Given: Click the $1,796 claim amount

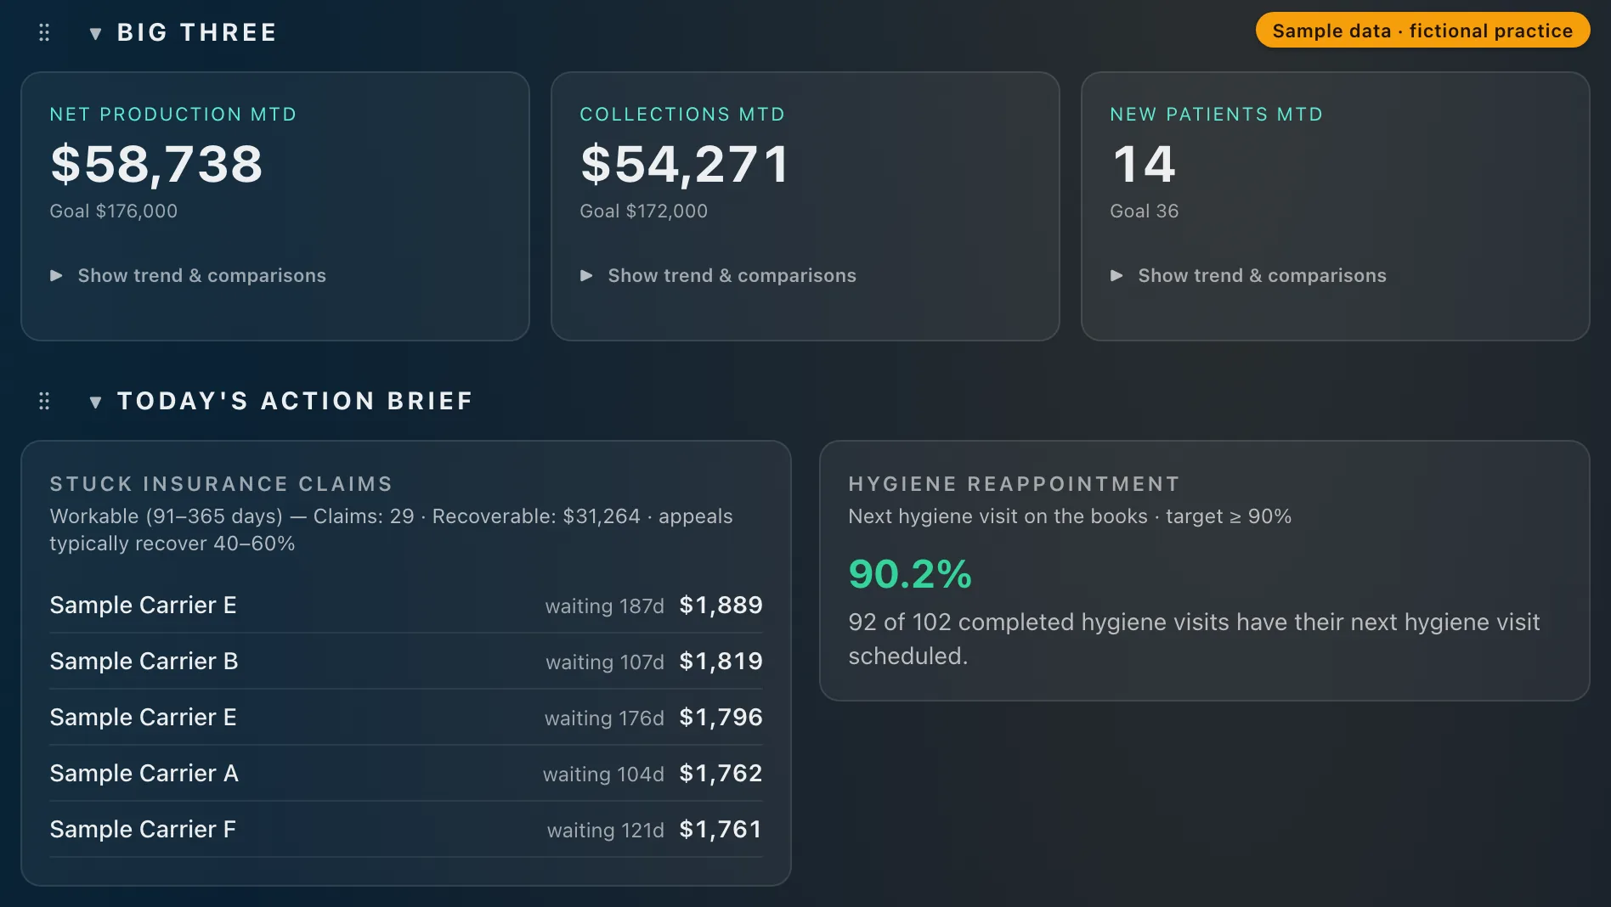Looking at the screenshot, I should coord(721,717).
